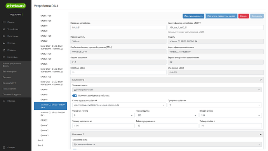Image resolution: width=268 pixels, height=151 pixels.
Task: Open Приоритет события dropdown
Action: (215, 105)
